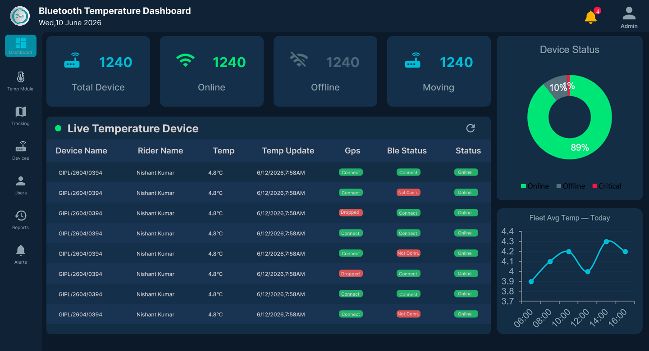Toggle the Online legend swatch
Screen dimensions: 649x351
pos(524,186)
